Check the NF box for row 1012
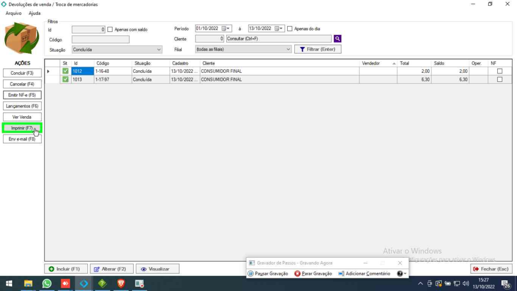The width and height of the screenshot is (517, 291). [x=500, y=71]
